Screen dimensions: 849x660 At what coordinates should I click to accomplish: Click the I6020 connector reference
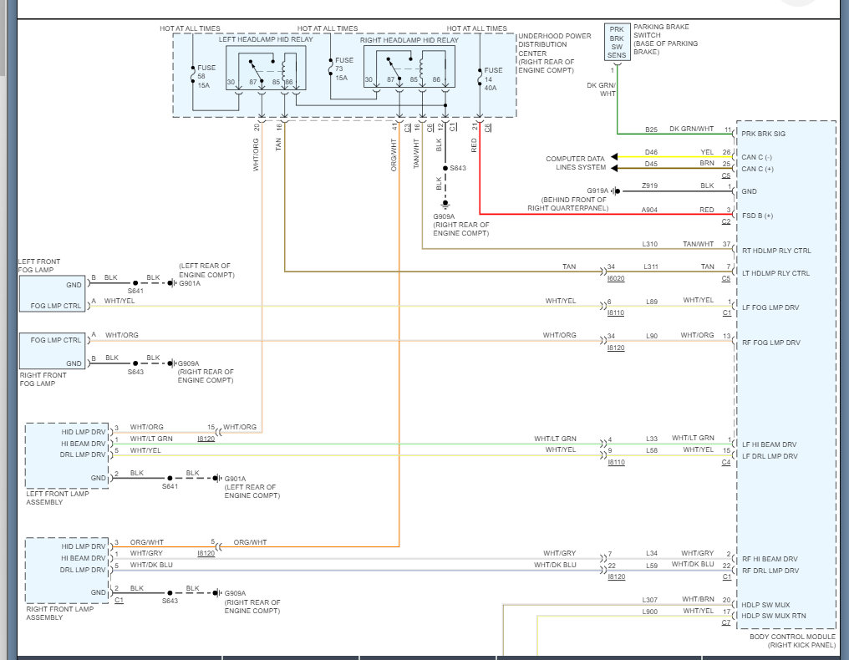pos(616,278)
